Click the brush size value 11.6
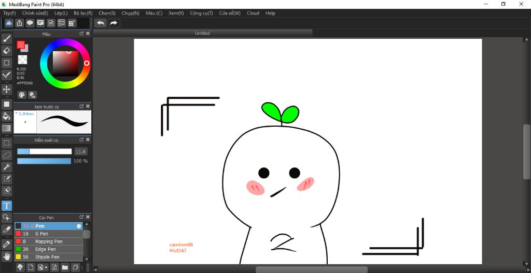This screenshot has height=273, width=531. [80, 151]
